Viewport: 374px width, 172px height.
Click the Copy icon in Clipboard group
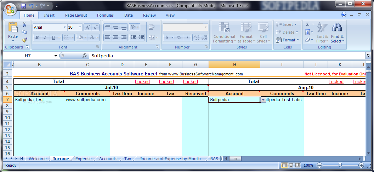click(x=24, y=32)
